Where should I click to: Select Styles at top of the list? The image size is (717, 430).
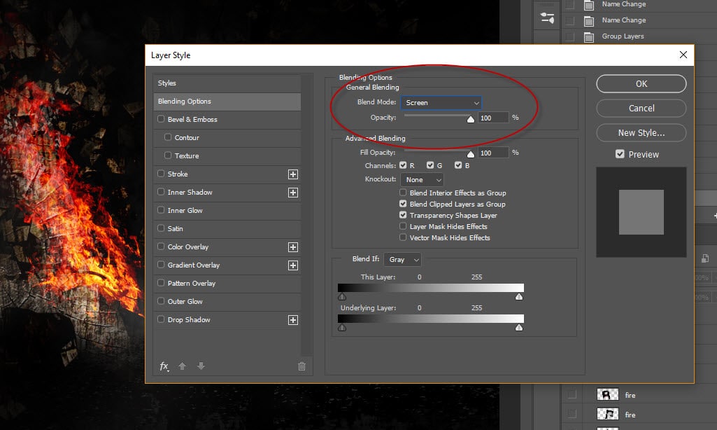click(x=227, y=83)
